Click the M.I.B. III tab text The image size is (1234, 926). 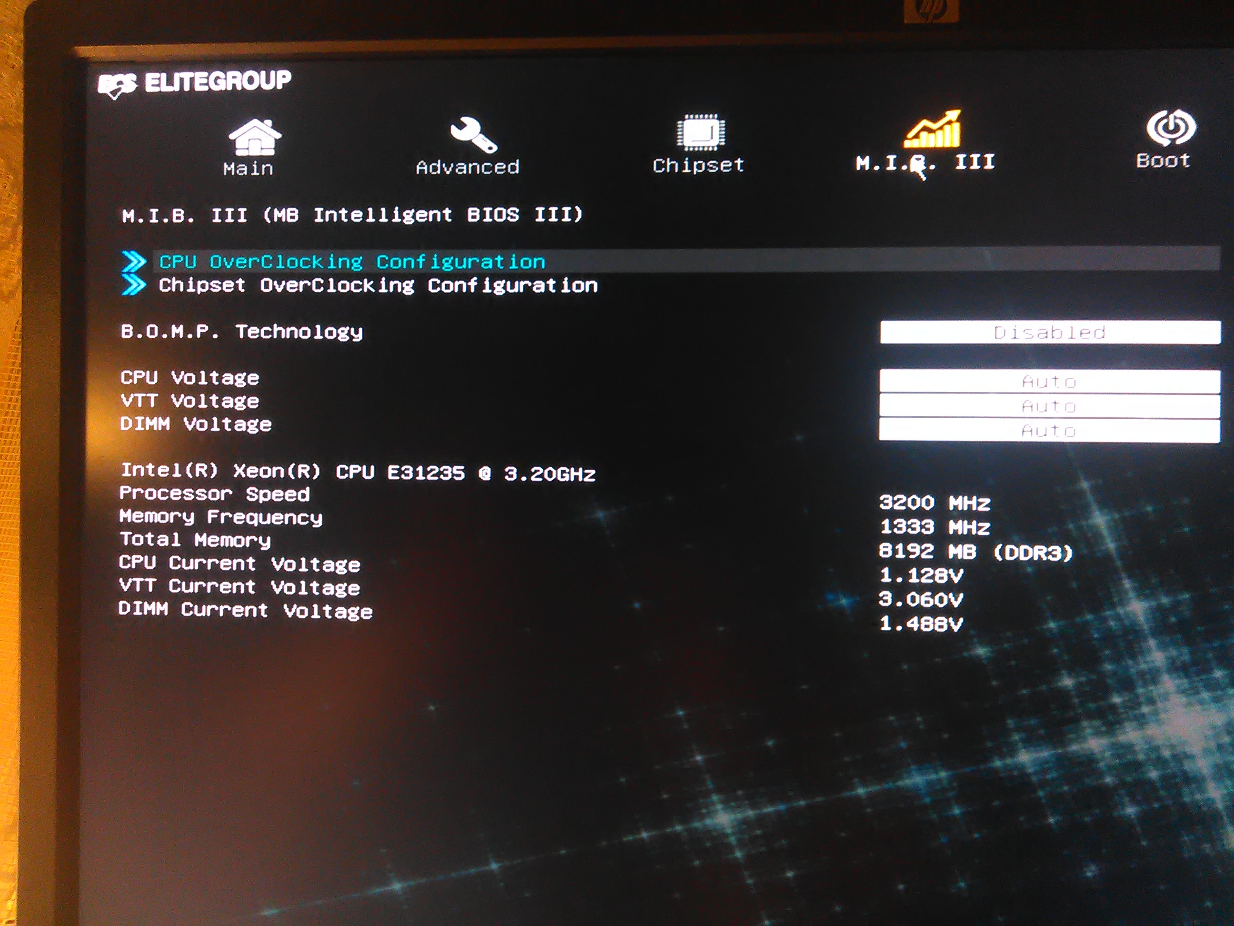tap(925, 163)
